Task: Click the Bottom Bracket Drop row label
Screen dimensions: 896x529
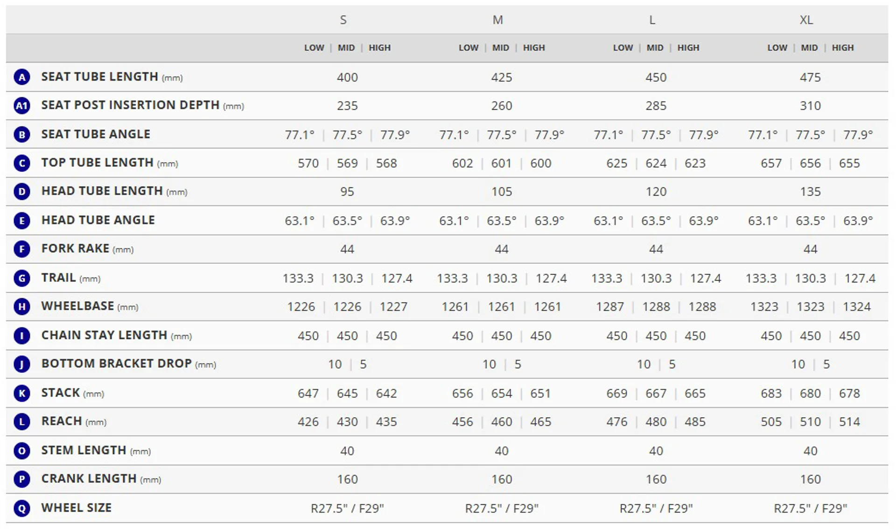Action: click(116, 364)
